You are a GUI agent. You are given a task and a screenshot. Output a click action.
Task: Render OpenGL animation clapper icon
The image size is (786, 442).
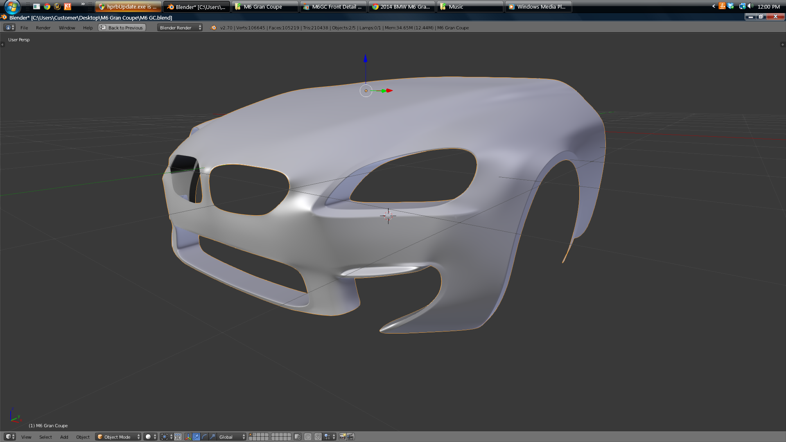[351, 437]
